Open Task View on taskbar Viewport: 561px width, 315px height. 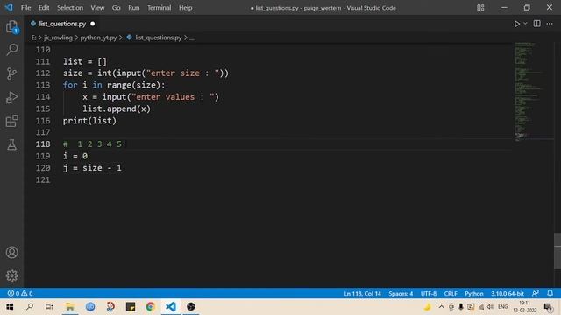tap(49, 307)
